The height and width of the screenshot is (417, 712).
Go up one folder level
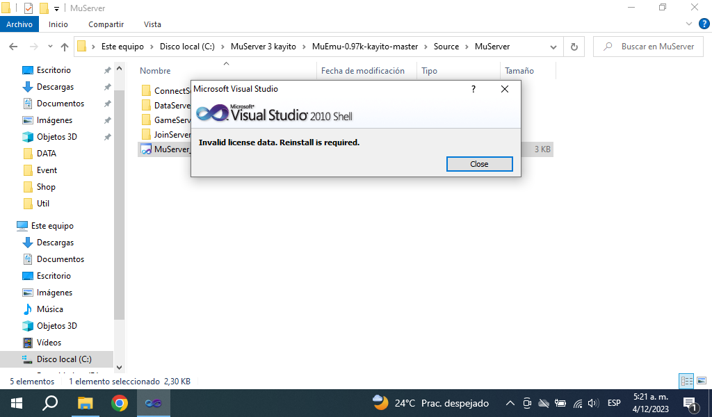pyautogui.click(x=65, y=47)
